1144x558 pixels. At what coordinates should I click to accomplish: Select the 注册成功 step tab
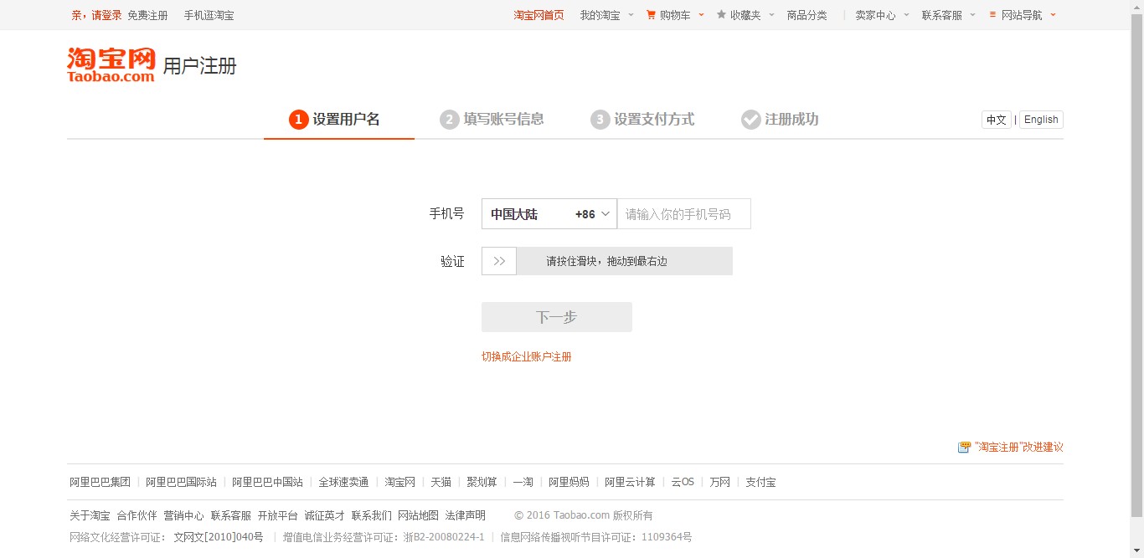tap(781, 120)
